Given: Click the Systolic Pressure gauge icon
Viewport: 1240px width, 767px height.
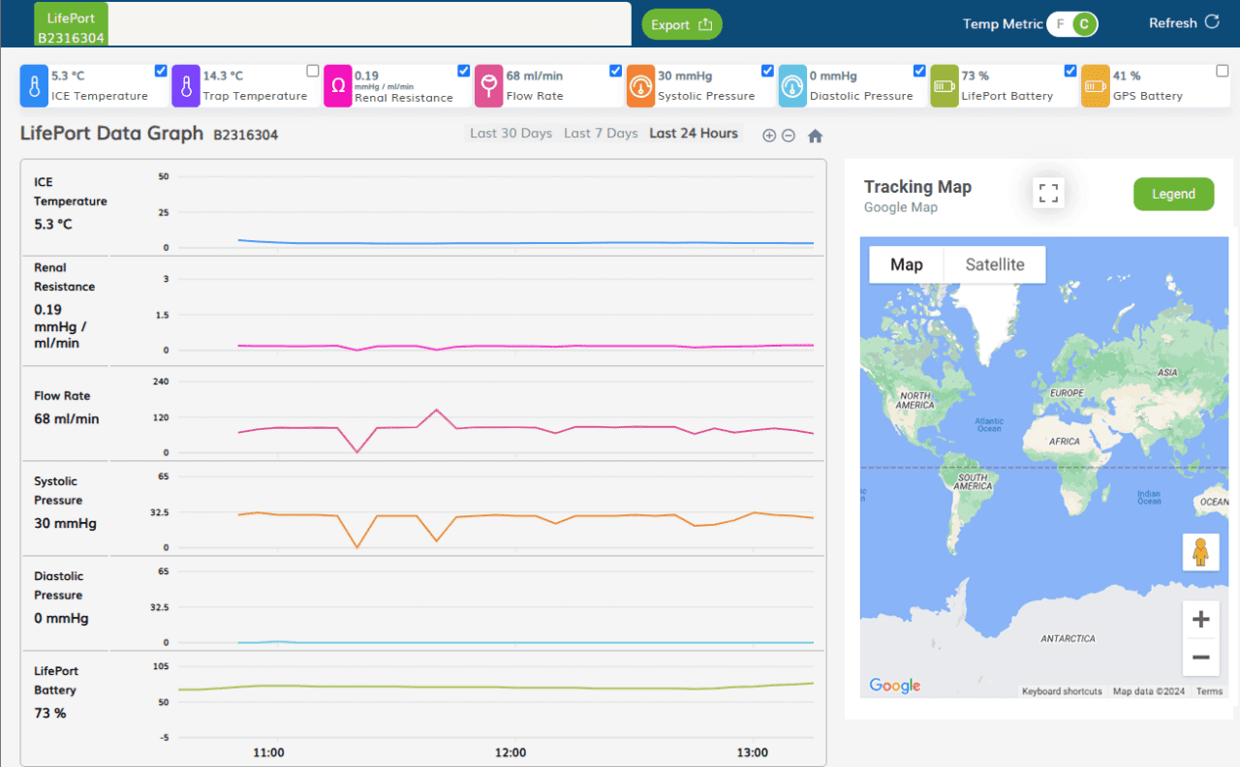Looking at the screenshot, I should [641, 86].
